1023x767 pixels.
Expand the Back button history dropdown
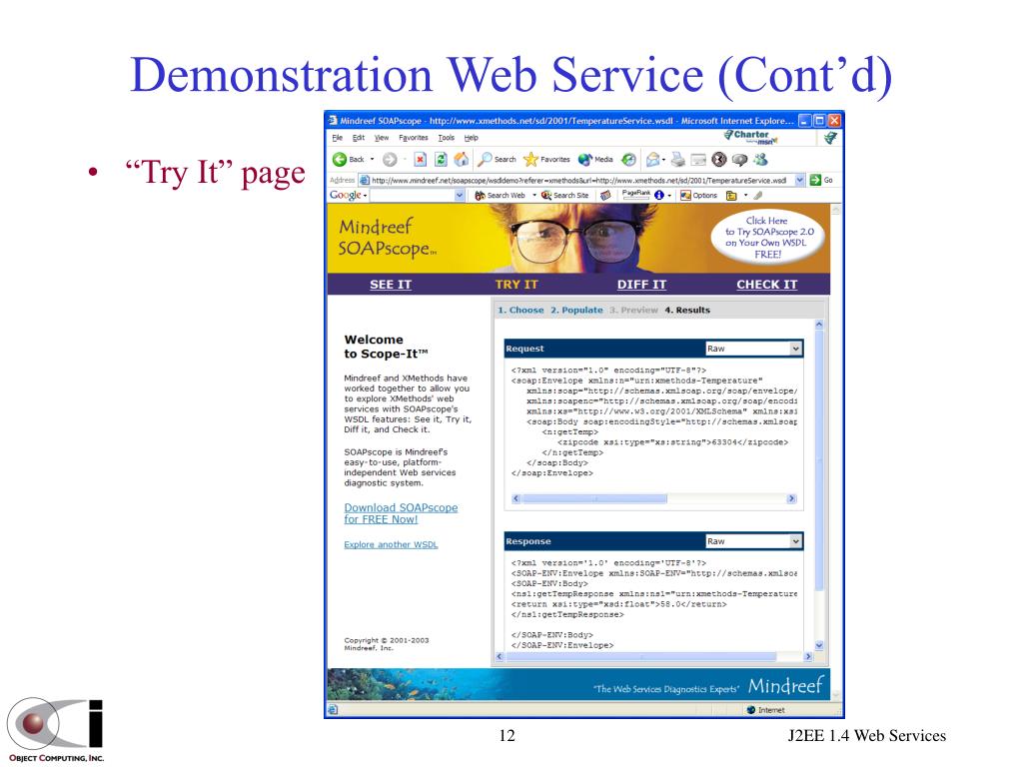pyautogui.click(x=372, y=159)
